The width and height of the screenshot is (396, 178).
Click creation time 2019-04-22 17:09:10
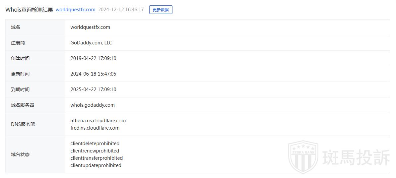pyautogui.click(x=93, y=58)
